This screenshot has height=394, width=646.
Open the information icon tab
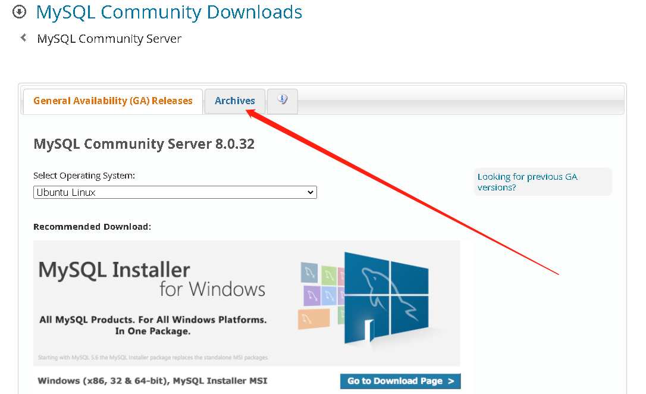tap(282, 101)
